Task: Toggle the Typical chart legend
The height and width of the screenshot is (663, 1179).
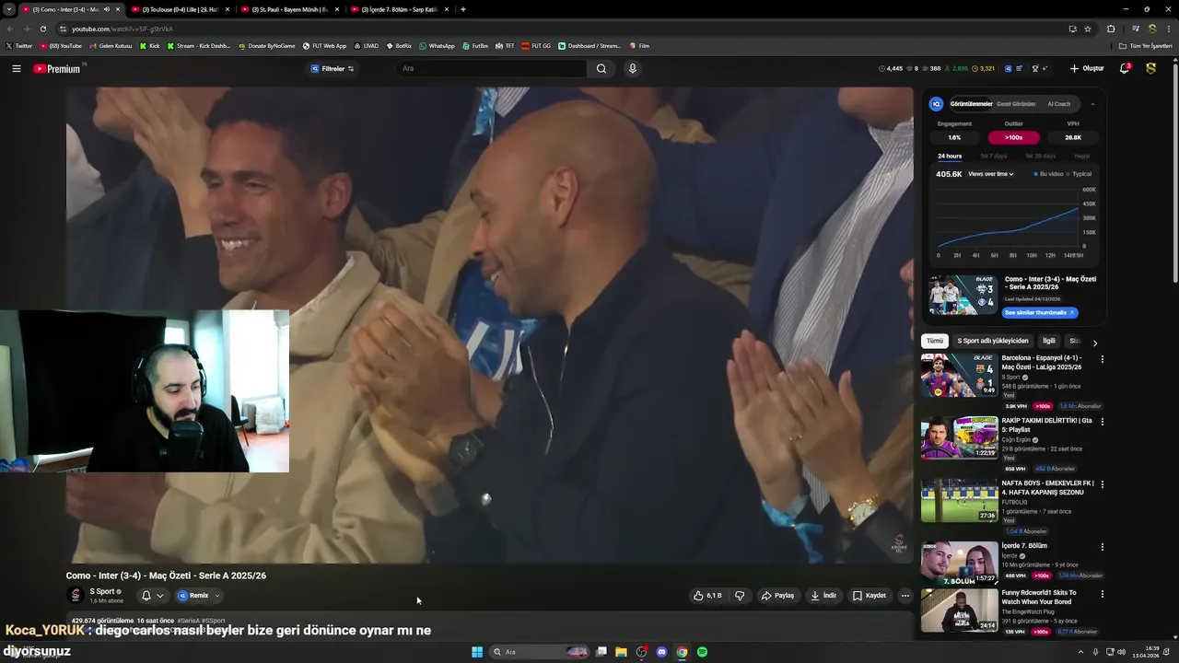Action: click(1080, 174)
